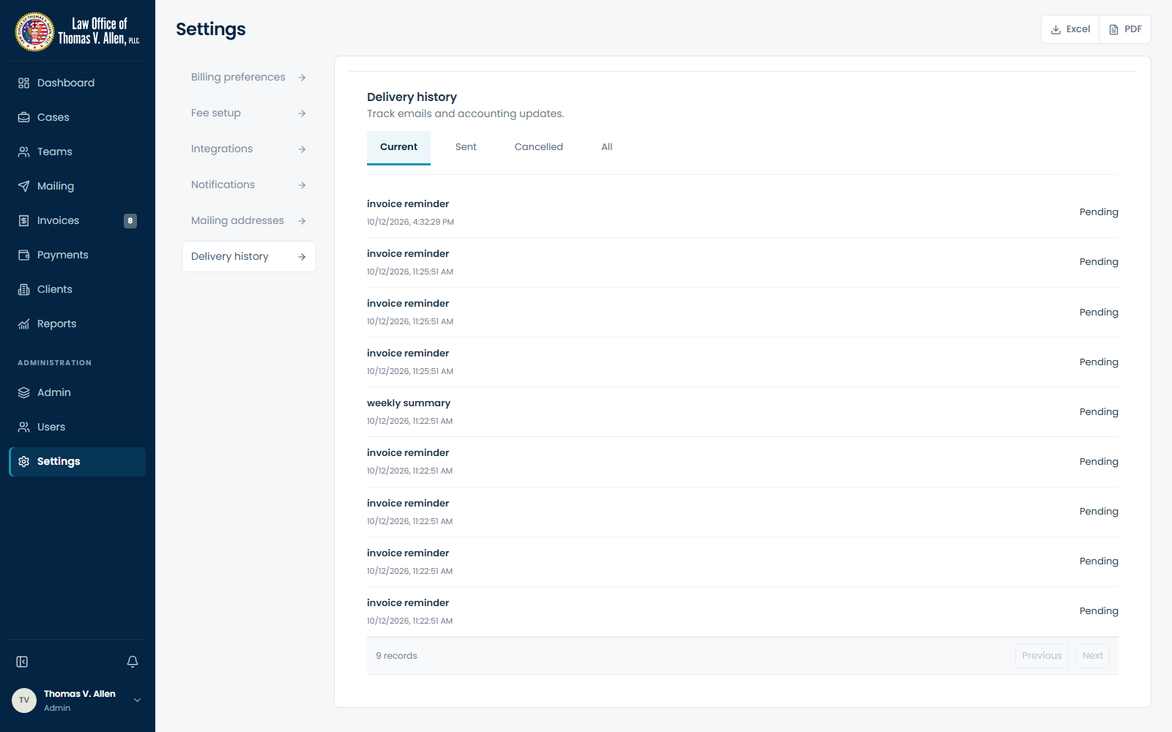
Task: Expand the Thomas V. Allen account chevron
Action: 137,701
